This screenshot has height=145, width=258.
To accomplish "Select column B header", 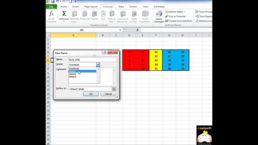I will click(103, 35).
